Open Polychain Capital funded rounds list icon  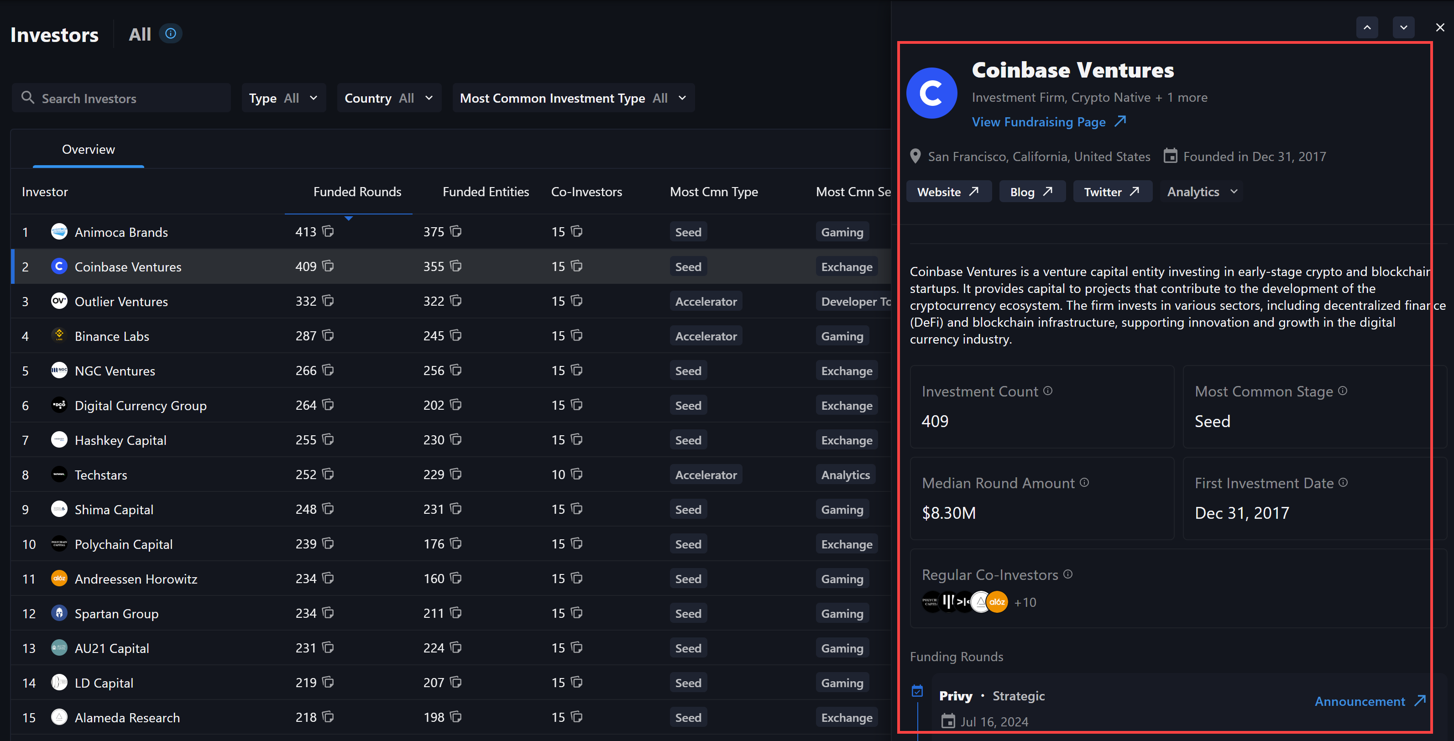(328, 543)
